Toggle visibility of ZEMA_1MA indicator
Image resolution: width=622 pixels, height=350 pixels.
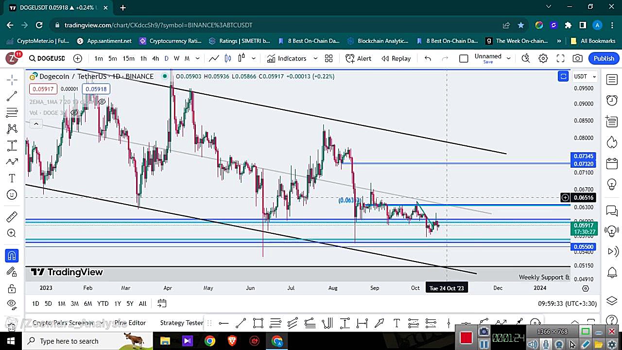click(x=102, y=102)
